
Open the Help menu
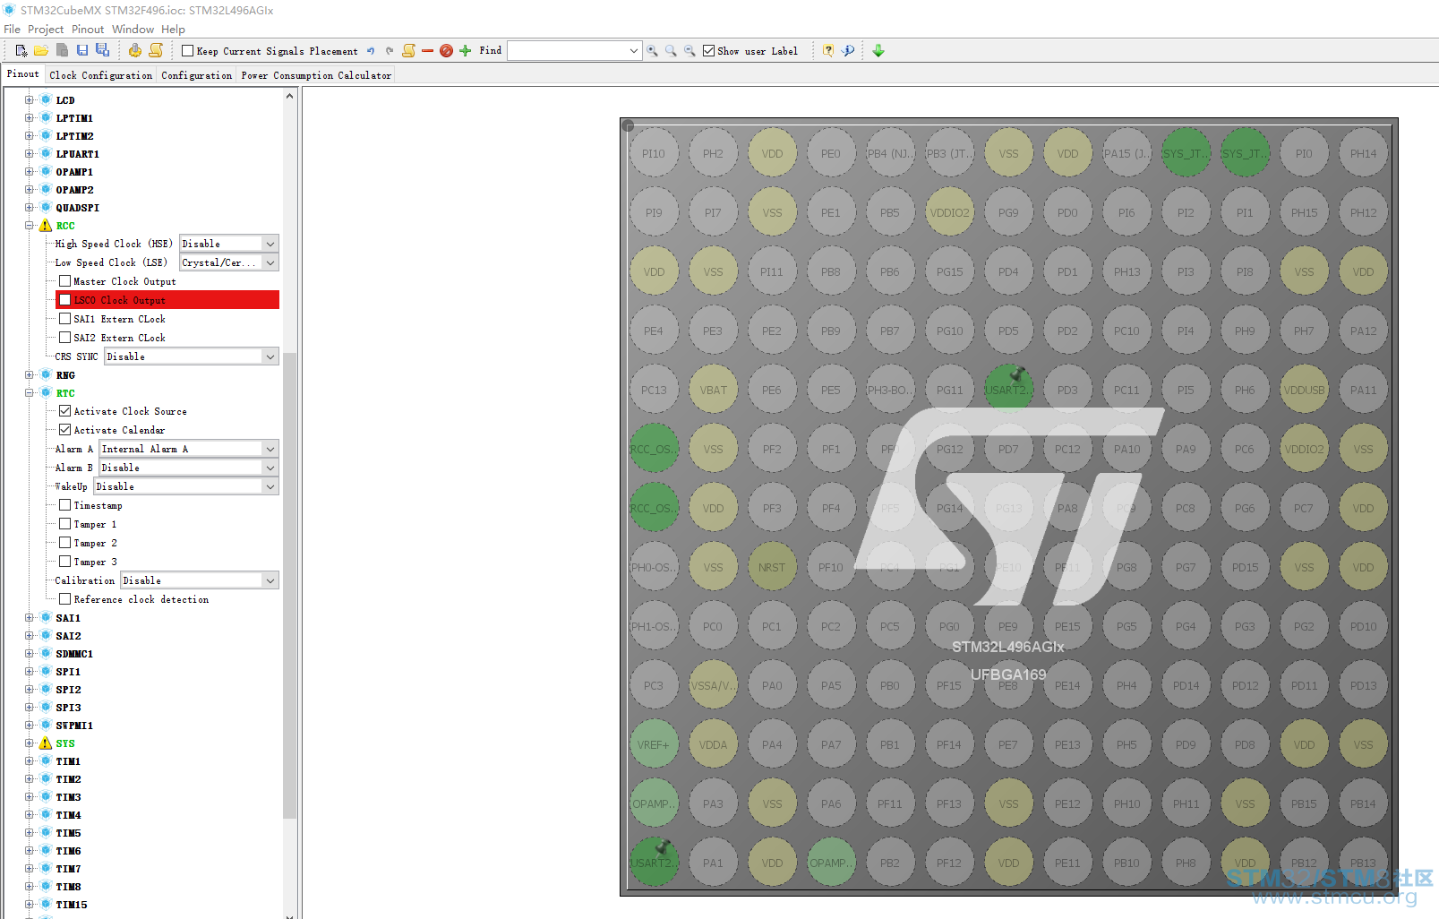pyautogui.click(x=173, y=30)
